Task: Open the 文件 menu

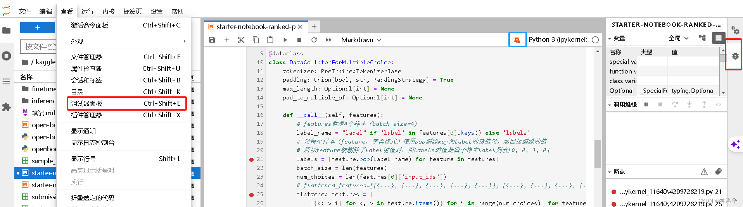Action: [25, 11]
